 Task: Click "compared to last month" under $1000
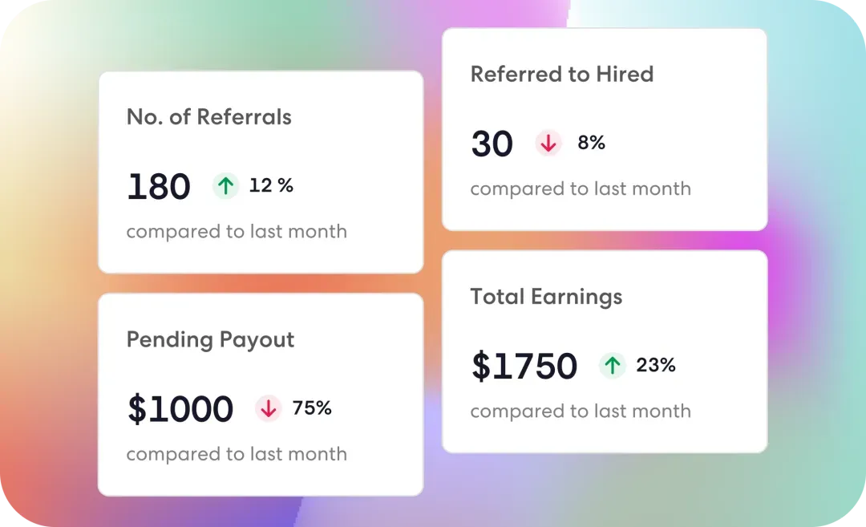click(x=237, y=454)
